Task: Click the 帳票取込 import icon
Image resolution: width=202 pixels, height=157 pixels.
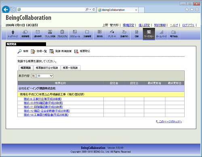Action: point(76,51)
